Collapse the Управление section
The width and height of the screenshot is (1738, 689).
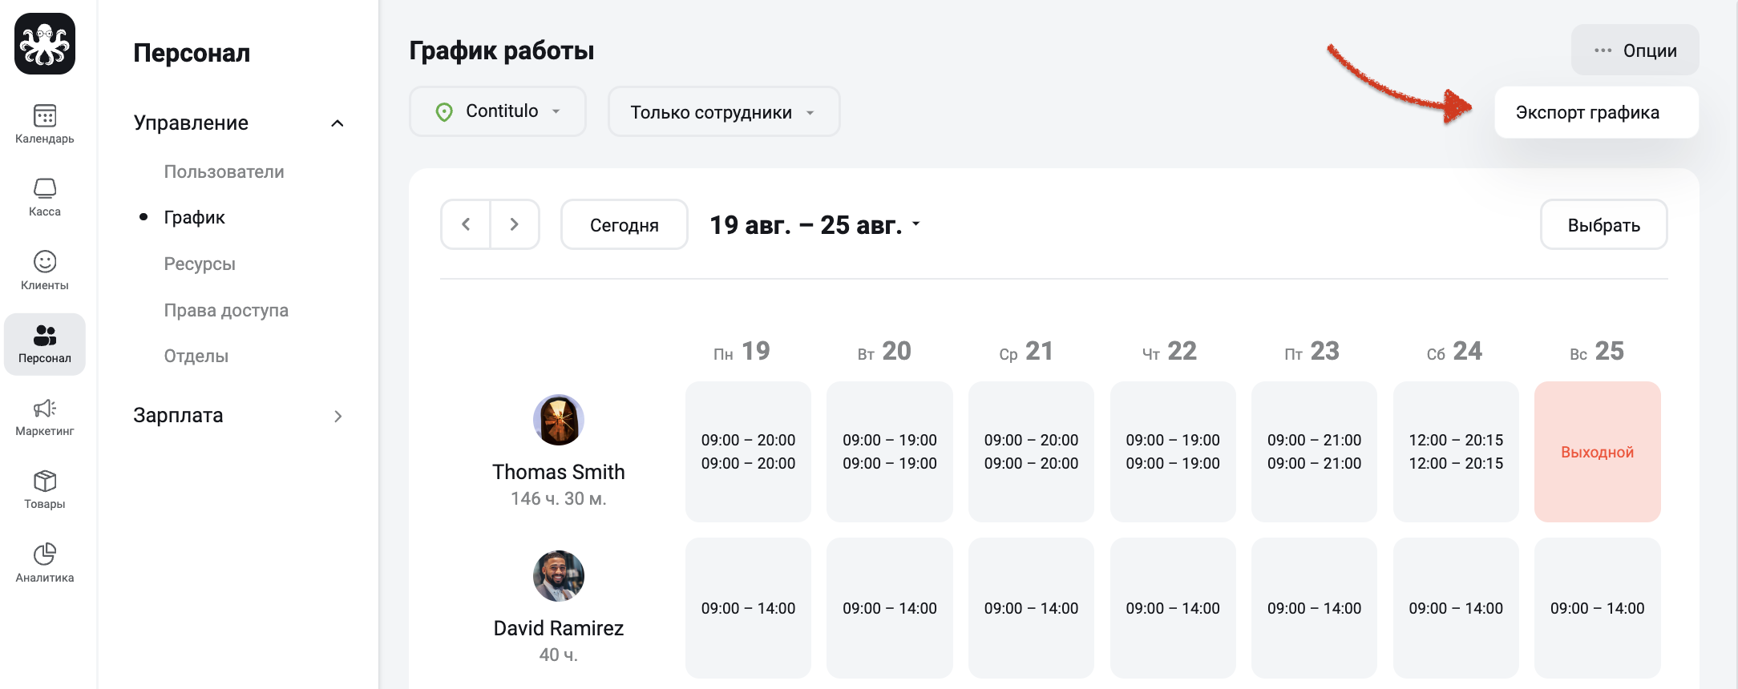coord(337,123)
